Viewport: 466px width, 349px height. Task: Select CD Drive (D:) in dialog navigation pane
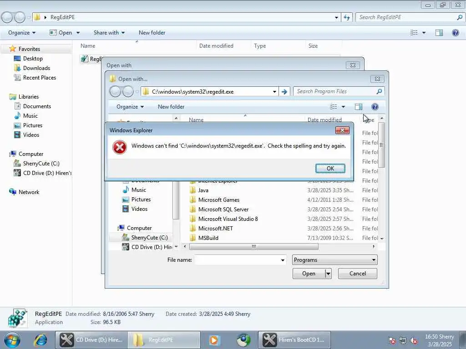point(152,247)
